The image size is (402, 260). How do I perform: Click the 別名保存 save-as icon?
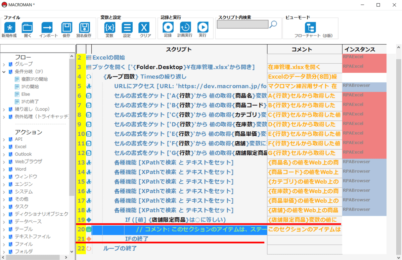point(84,27)
